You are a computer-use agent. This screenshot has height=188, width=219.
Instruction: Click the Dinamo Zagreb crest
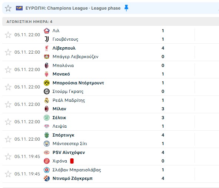(x=47, y=178)
